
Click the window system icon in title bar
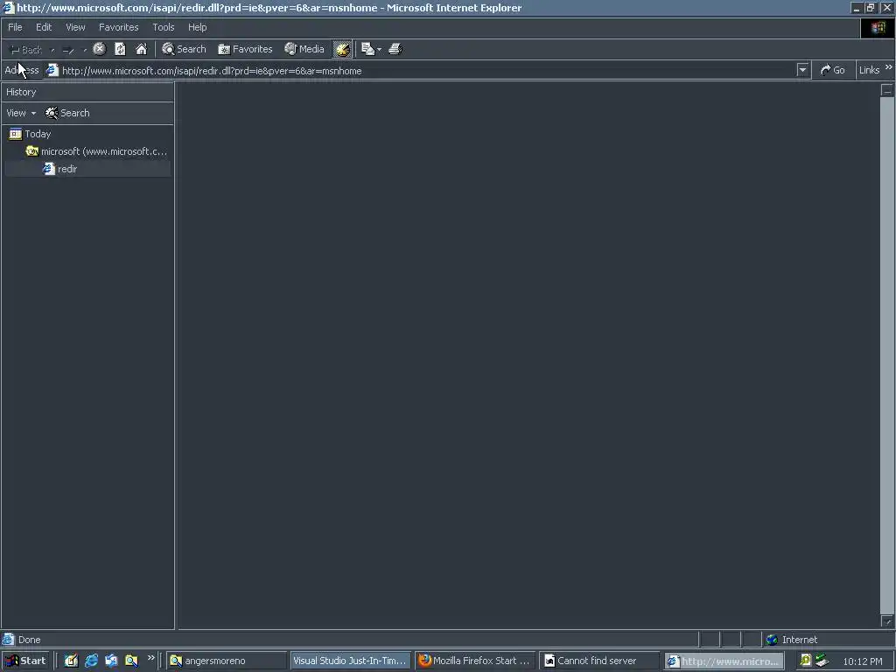8,7
